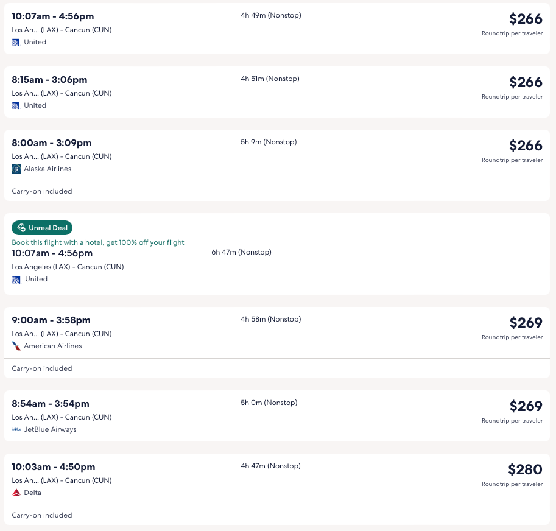The height and width of the screenshot is (531, 556).
Task: Choose the 9:00am - 3:58pm American flight
Action: tap(51, 320)
